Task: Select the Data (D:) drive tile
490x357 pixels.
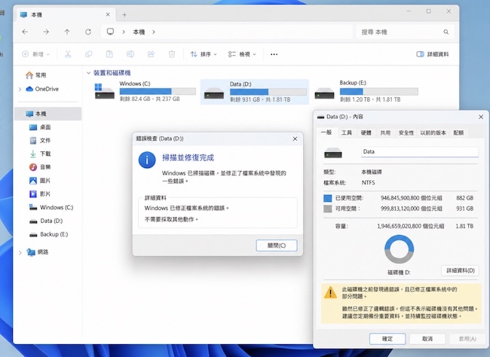Action: coord(254,92)
